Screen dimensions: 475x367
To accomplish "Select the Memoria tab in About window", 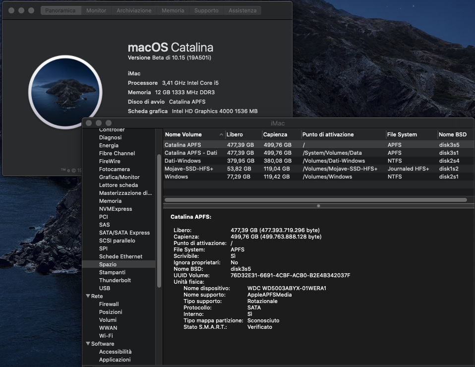I will point(173,10).
